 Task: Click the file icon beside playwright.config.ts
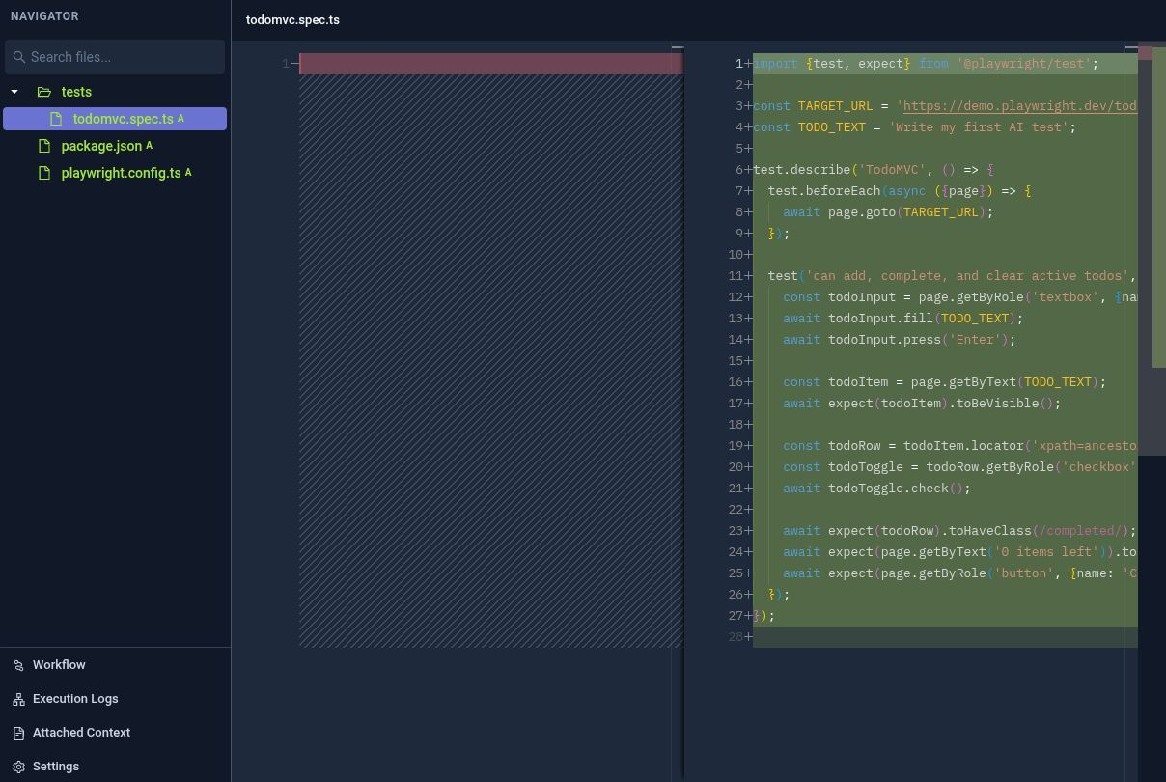coord(43,173)
